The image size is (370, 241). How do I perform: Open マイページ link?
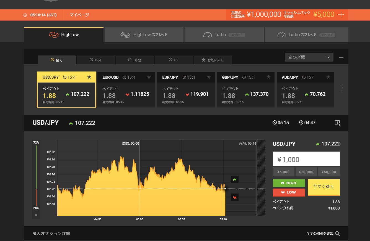(79, 15)
